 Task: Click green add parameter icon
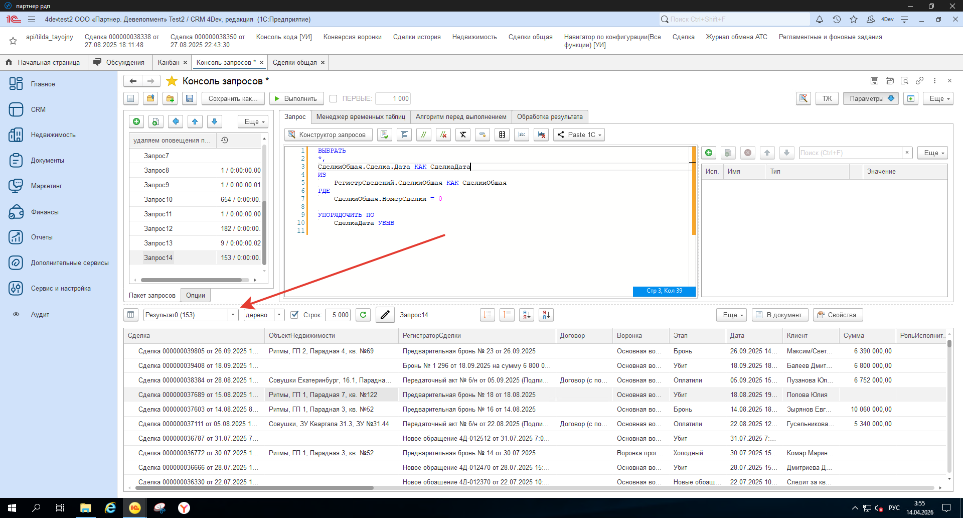709,153
